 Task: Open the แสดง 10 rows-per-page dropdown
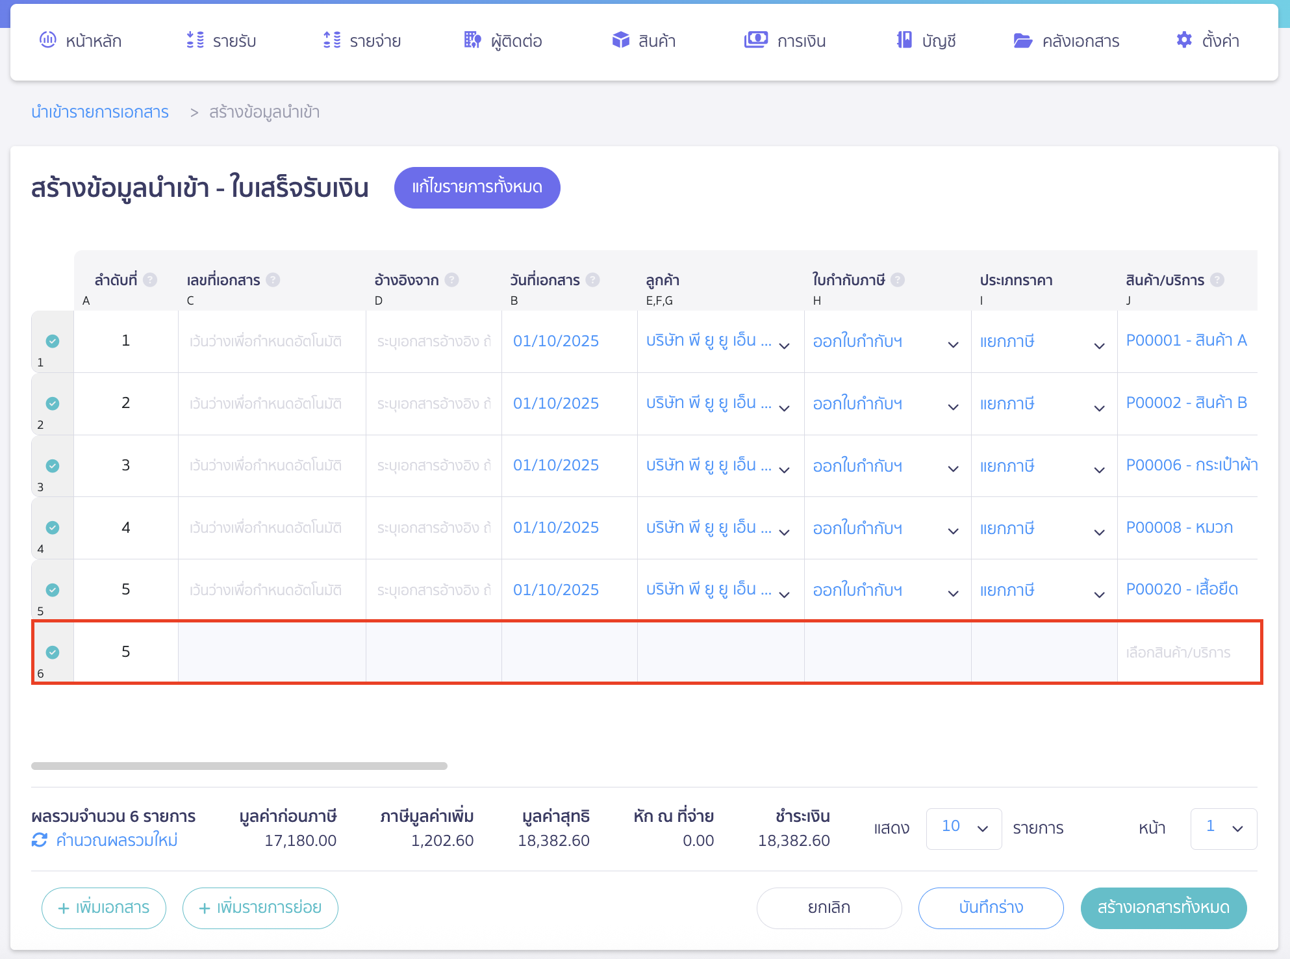(x=963, y=828)
